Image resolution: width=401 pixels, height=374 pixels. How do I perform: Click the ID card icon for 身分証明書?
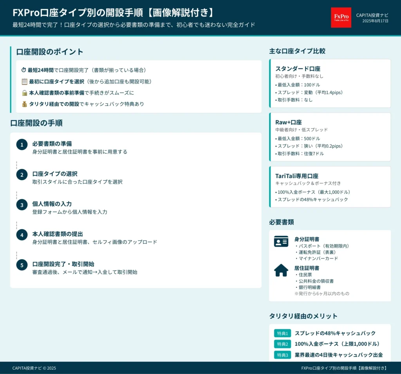281,241
